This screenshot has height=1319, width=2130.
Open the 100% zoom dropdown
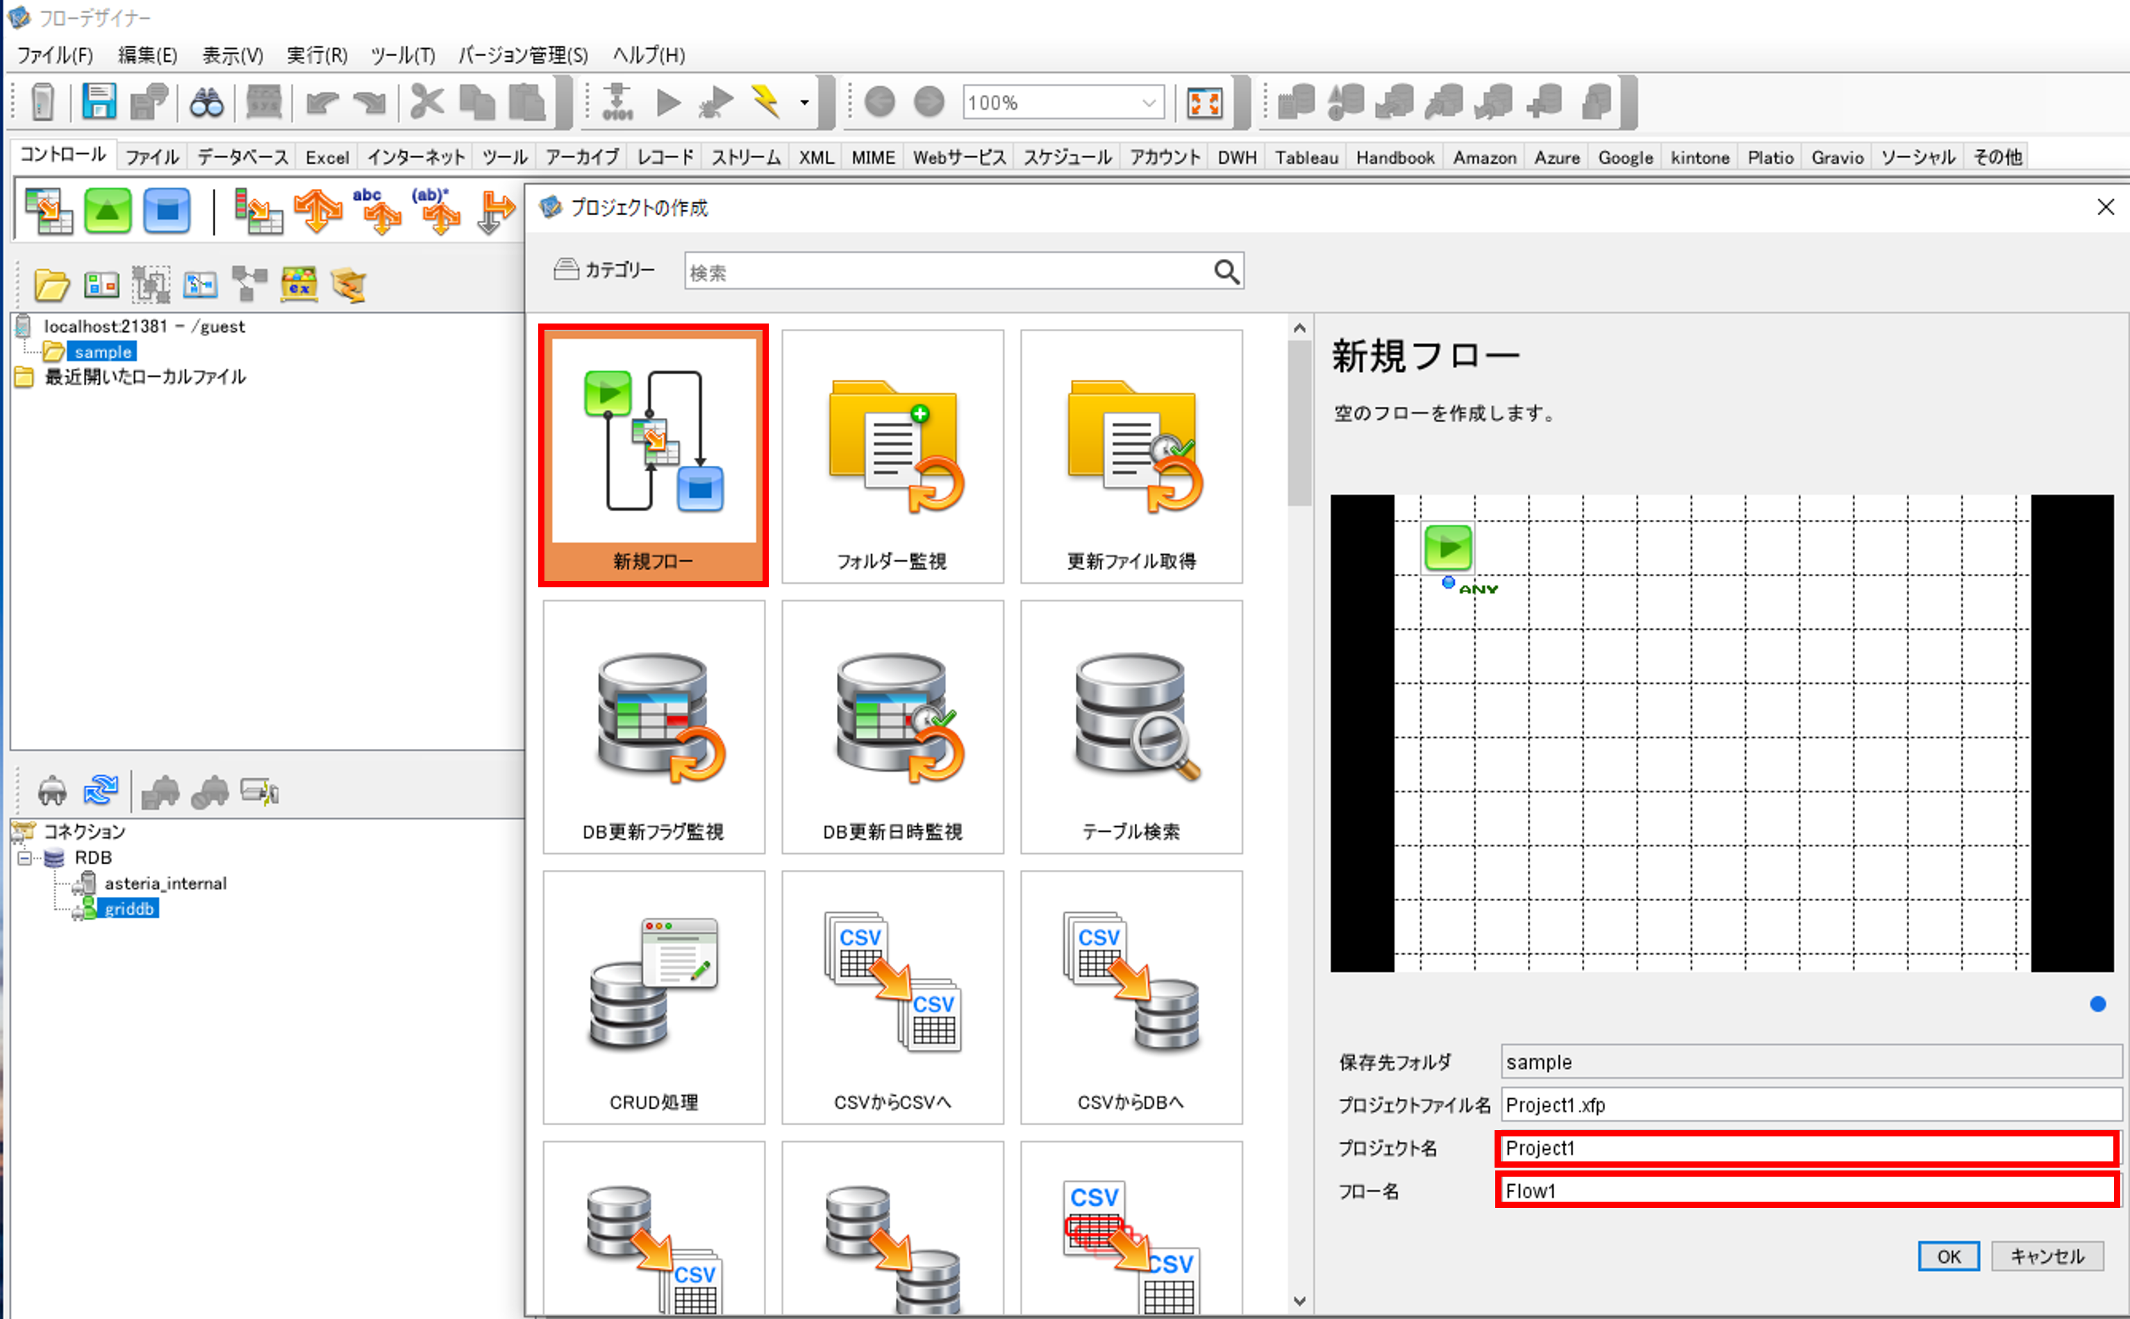[1149, 103]
